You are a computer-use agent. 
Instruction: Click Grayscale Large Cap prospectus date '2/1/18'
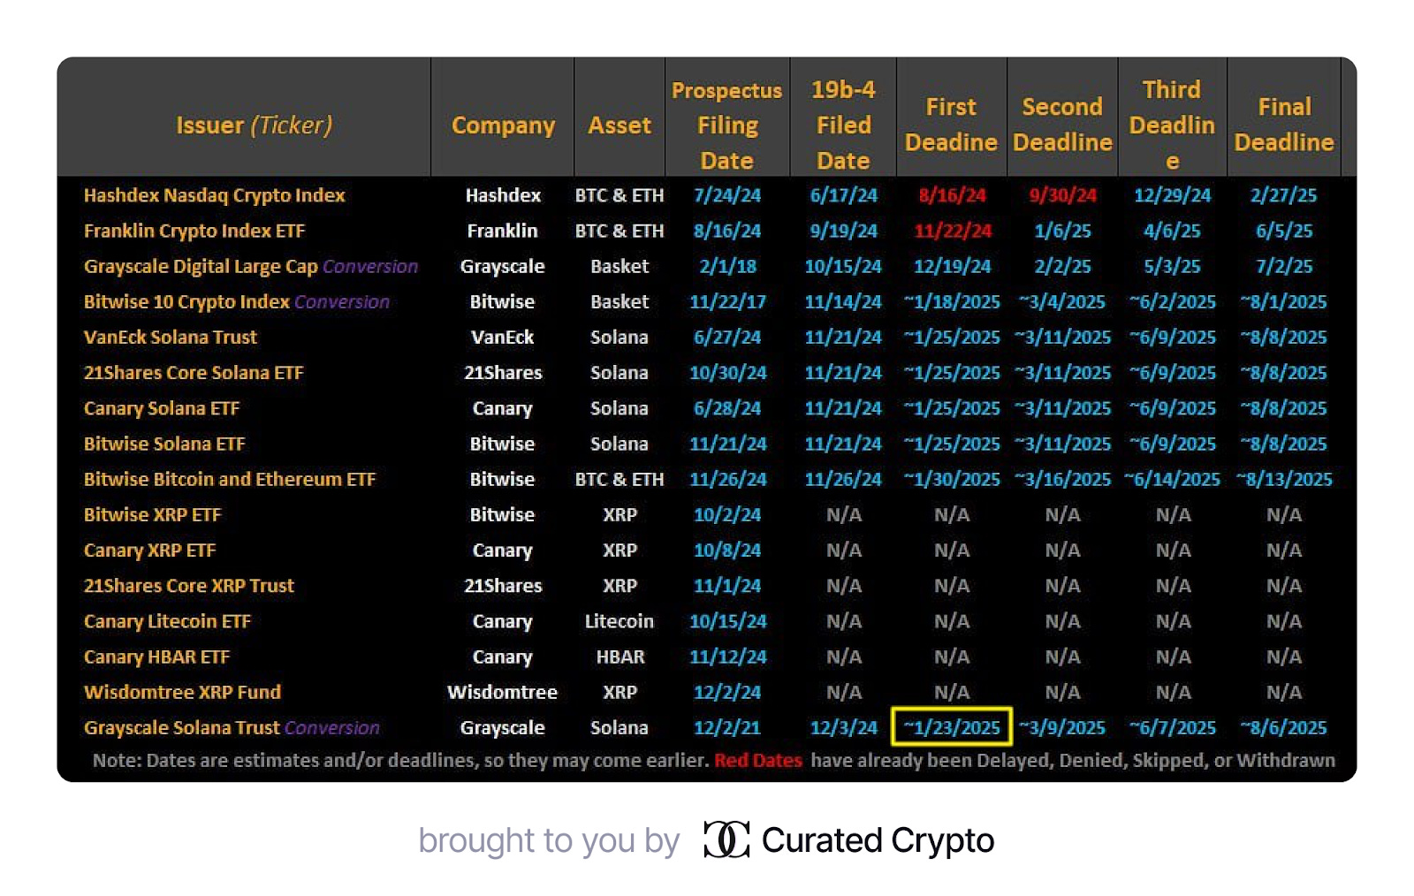click(727, 266)
